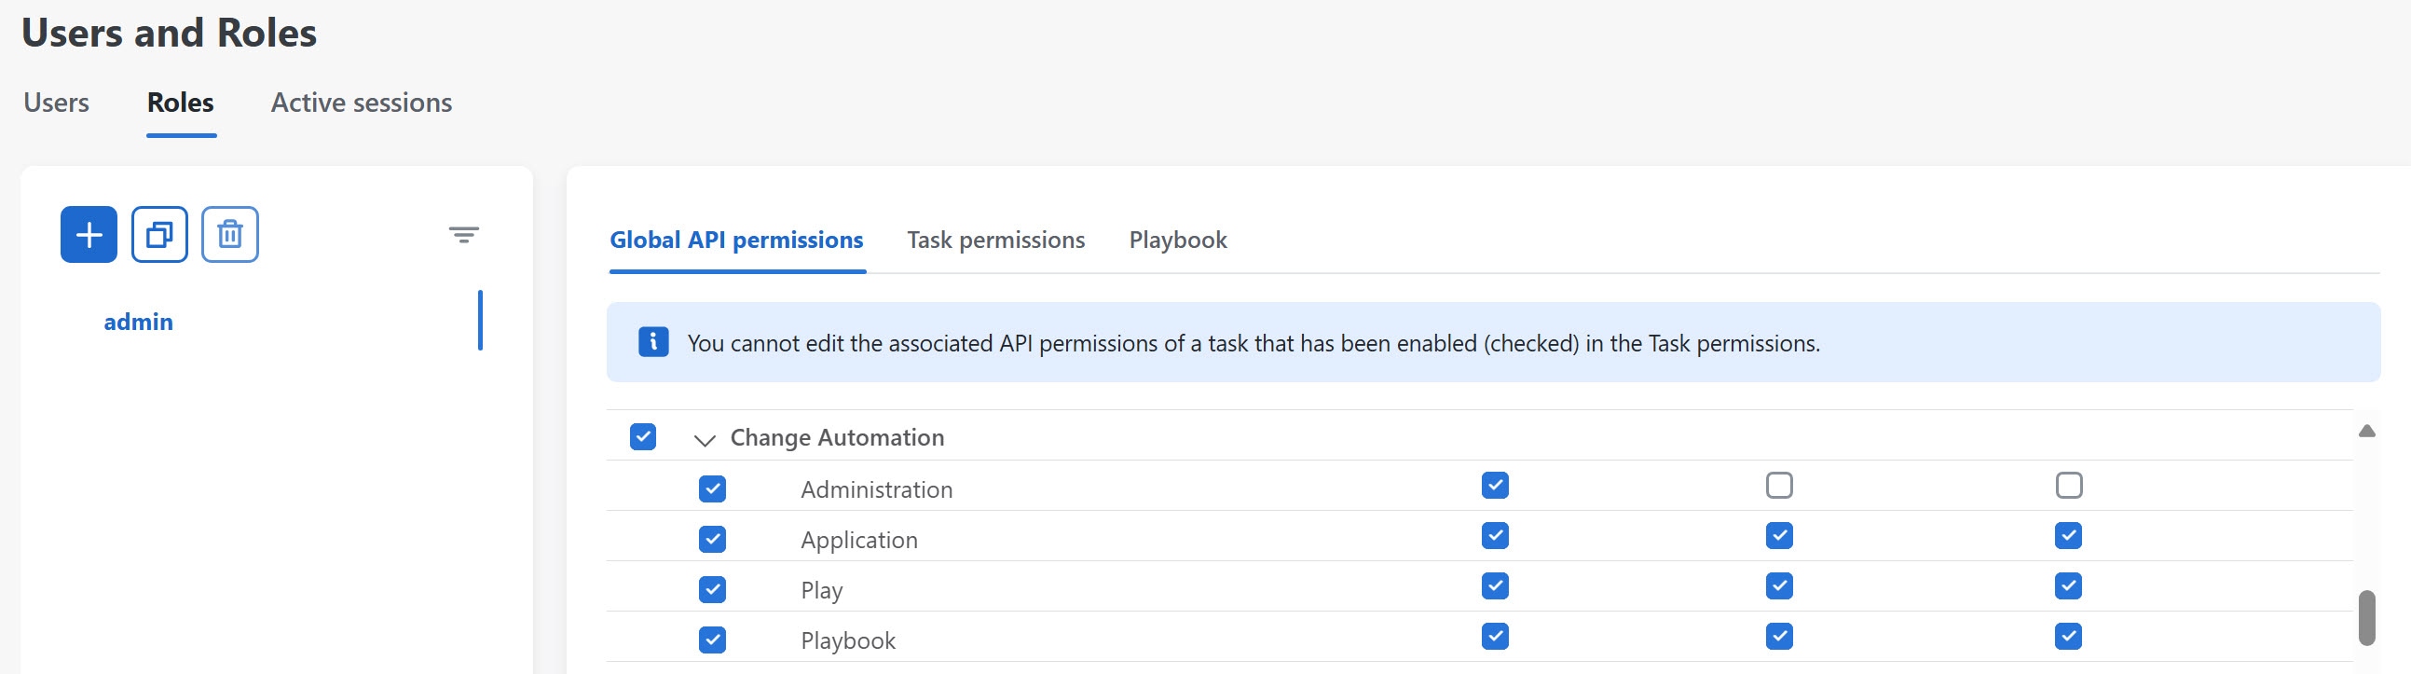Click the Play row label
This screenshot has height=674, width=2411.
[x=822, y=591]
